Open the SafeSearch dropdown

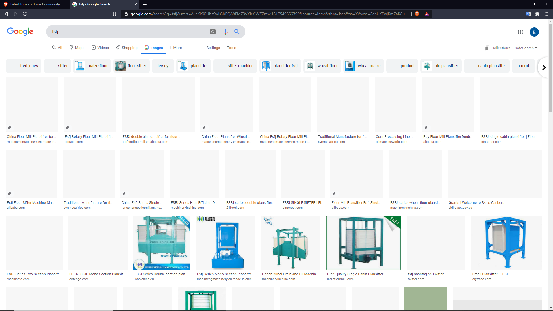[525, 48]
